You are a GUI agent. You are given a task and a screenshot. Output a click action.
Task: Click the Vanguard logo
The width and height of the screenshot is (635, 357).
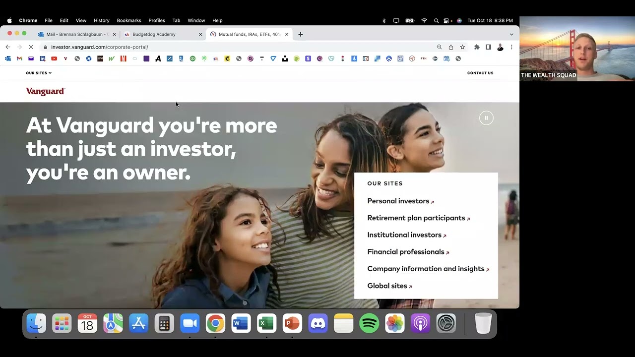coord(46,91)
